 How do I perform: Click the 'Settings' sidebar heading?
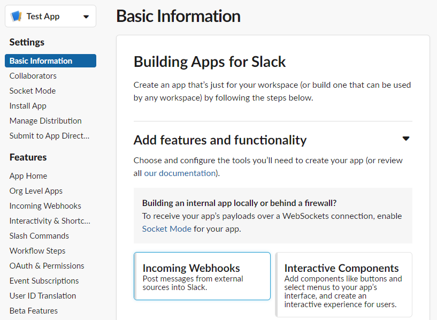[x=27, y=42]
